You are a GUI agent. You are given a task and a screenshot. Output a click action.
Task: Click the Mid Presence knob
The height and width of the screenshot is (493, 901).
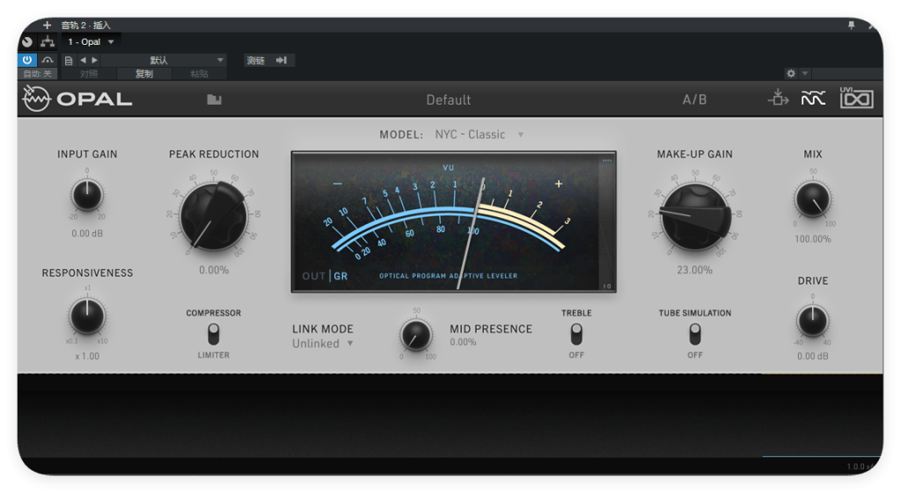[x=416, y=335]
